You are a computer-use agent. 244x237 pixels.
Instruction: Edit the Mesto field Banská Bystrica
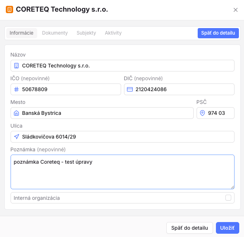click(102, 113)
